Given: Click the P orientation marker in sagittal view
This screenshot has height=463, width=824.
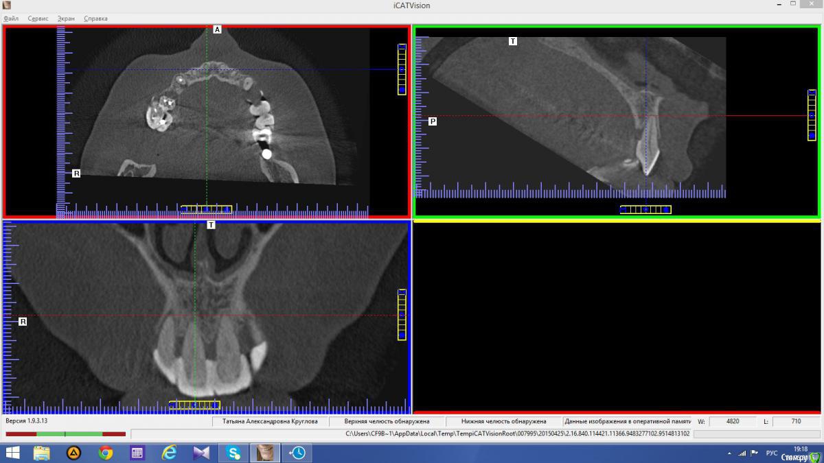Looking at the screenshot, I should pyautogui.click(x=433, y=121).
